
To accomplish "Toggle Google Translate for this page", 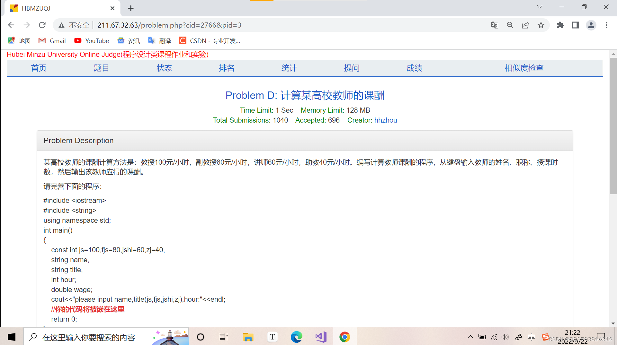I will click(495, 25).
